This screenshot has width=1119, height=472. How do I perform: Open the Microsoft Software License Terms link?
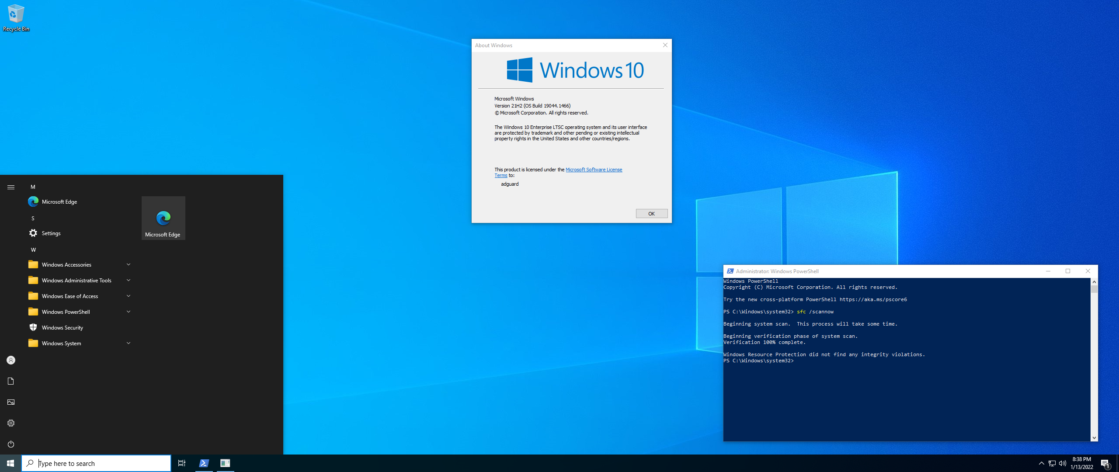pyautogui.click(x=594, y=170)
